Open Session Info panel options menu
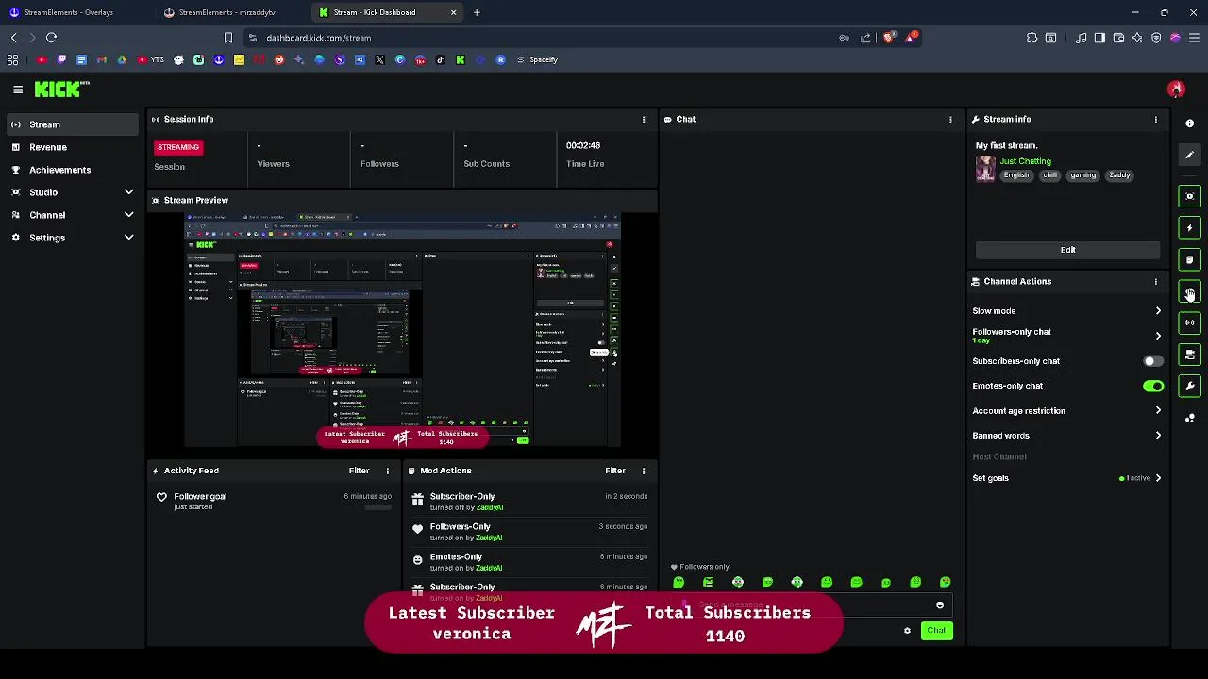 (644, 120)
